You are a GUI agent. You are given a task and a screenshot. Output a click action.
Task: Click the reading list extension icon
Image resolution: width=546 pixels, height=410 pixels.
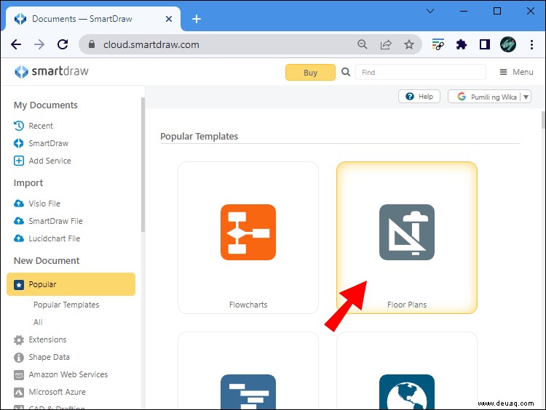(x=438, y=44)
